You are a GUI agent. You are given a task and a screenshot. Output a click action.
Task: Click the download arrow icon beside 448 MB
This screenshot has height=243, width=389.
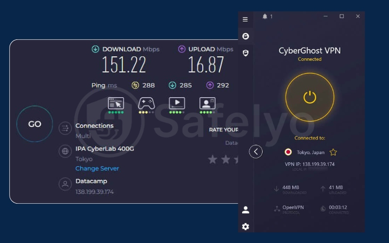(x=276, y=189)
